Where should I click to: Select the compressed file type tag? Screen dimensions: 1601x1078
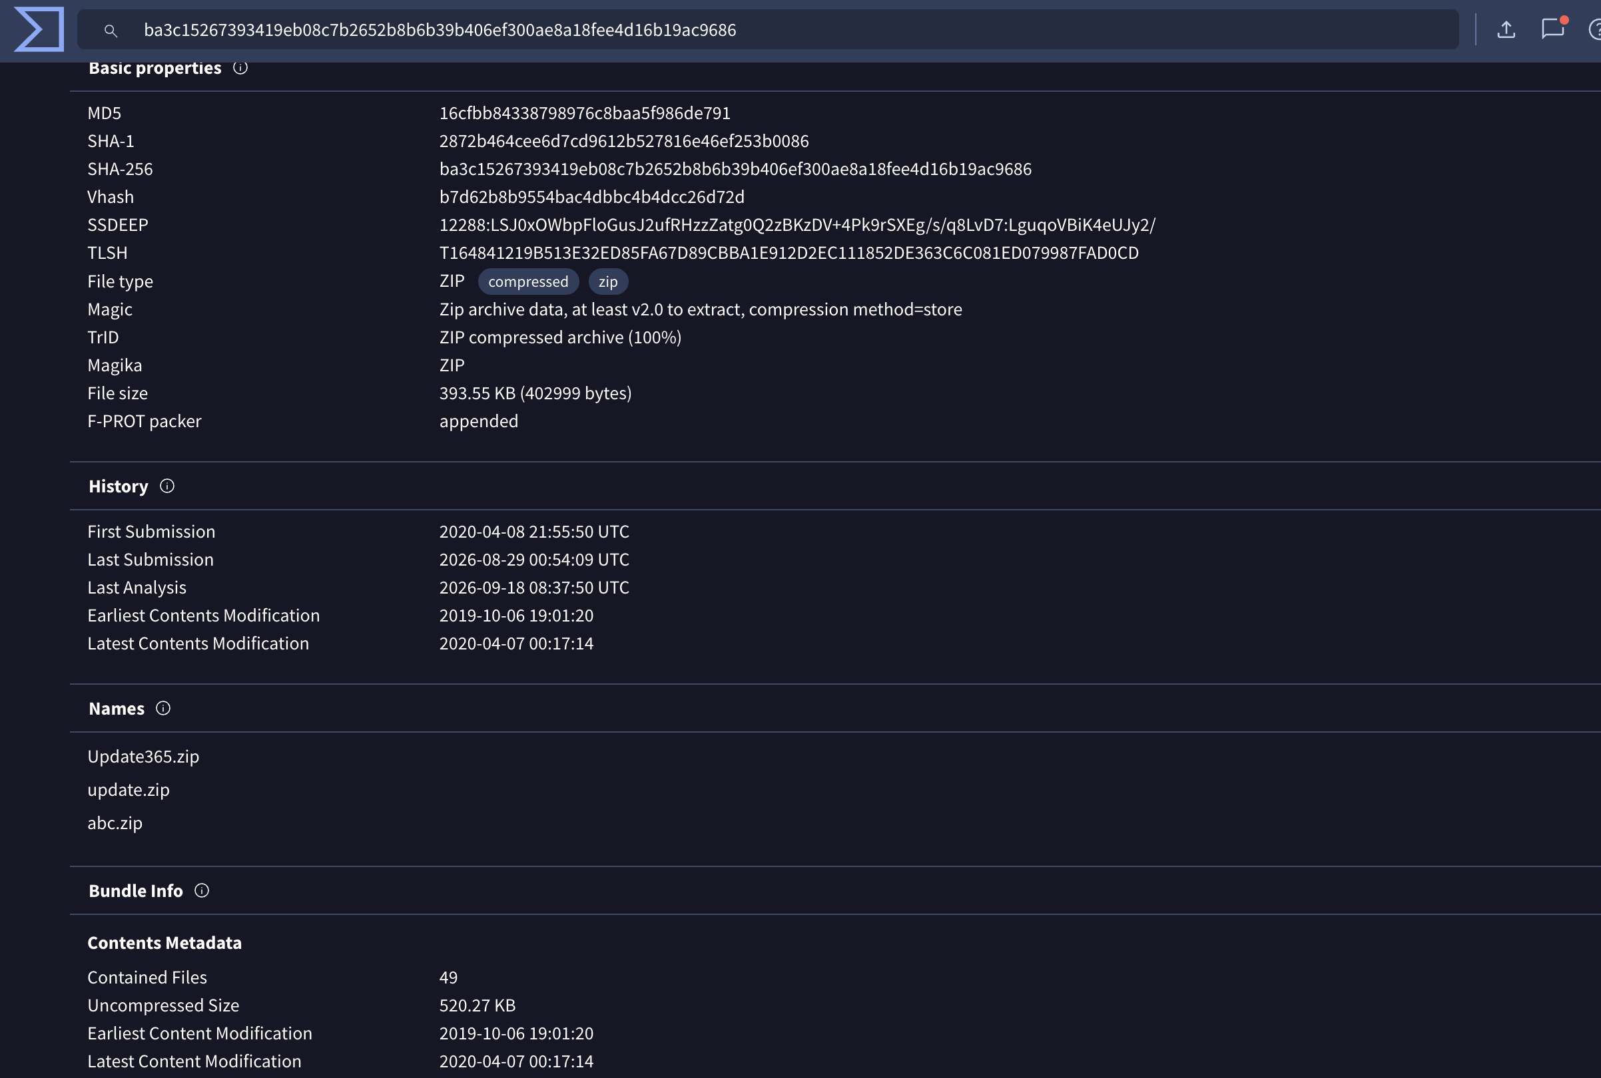click(x=527, y=281)
